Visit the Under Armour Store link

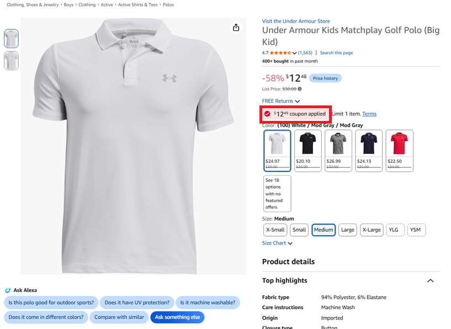click(296, 21)
